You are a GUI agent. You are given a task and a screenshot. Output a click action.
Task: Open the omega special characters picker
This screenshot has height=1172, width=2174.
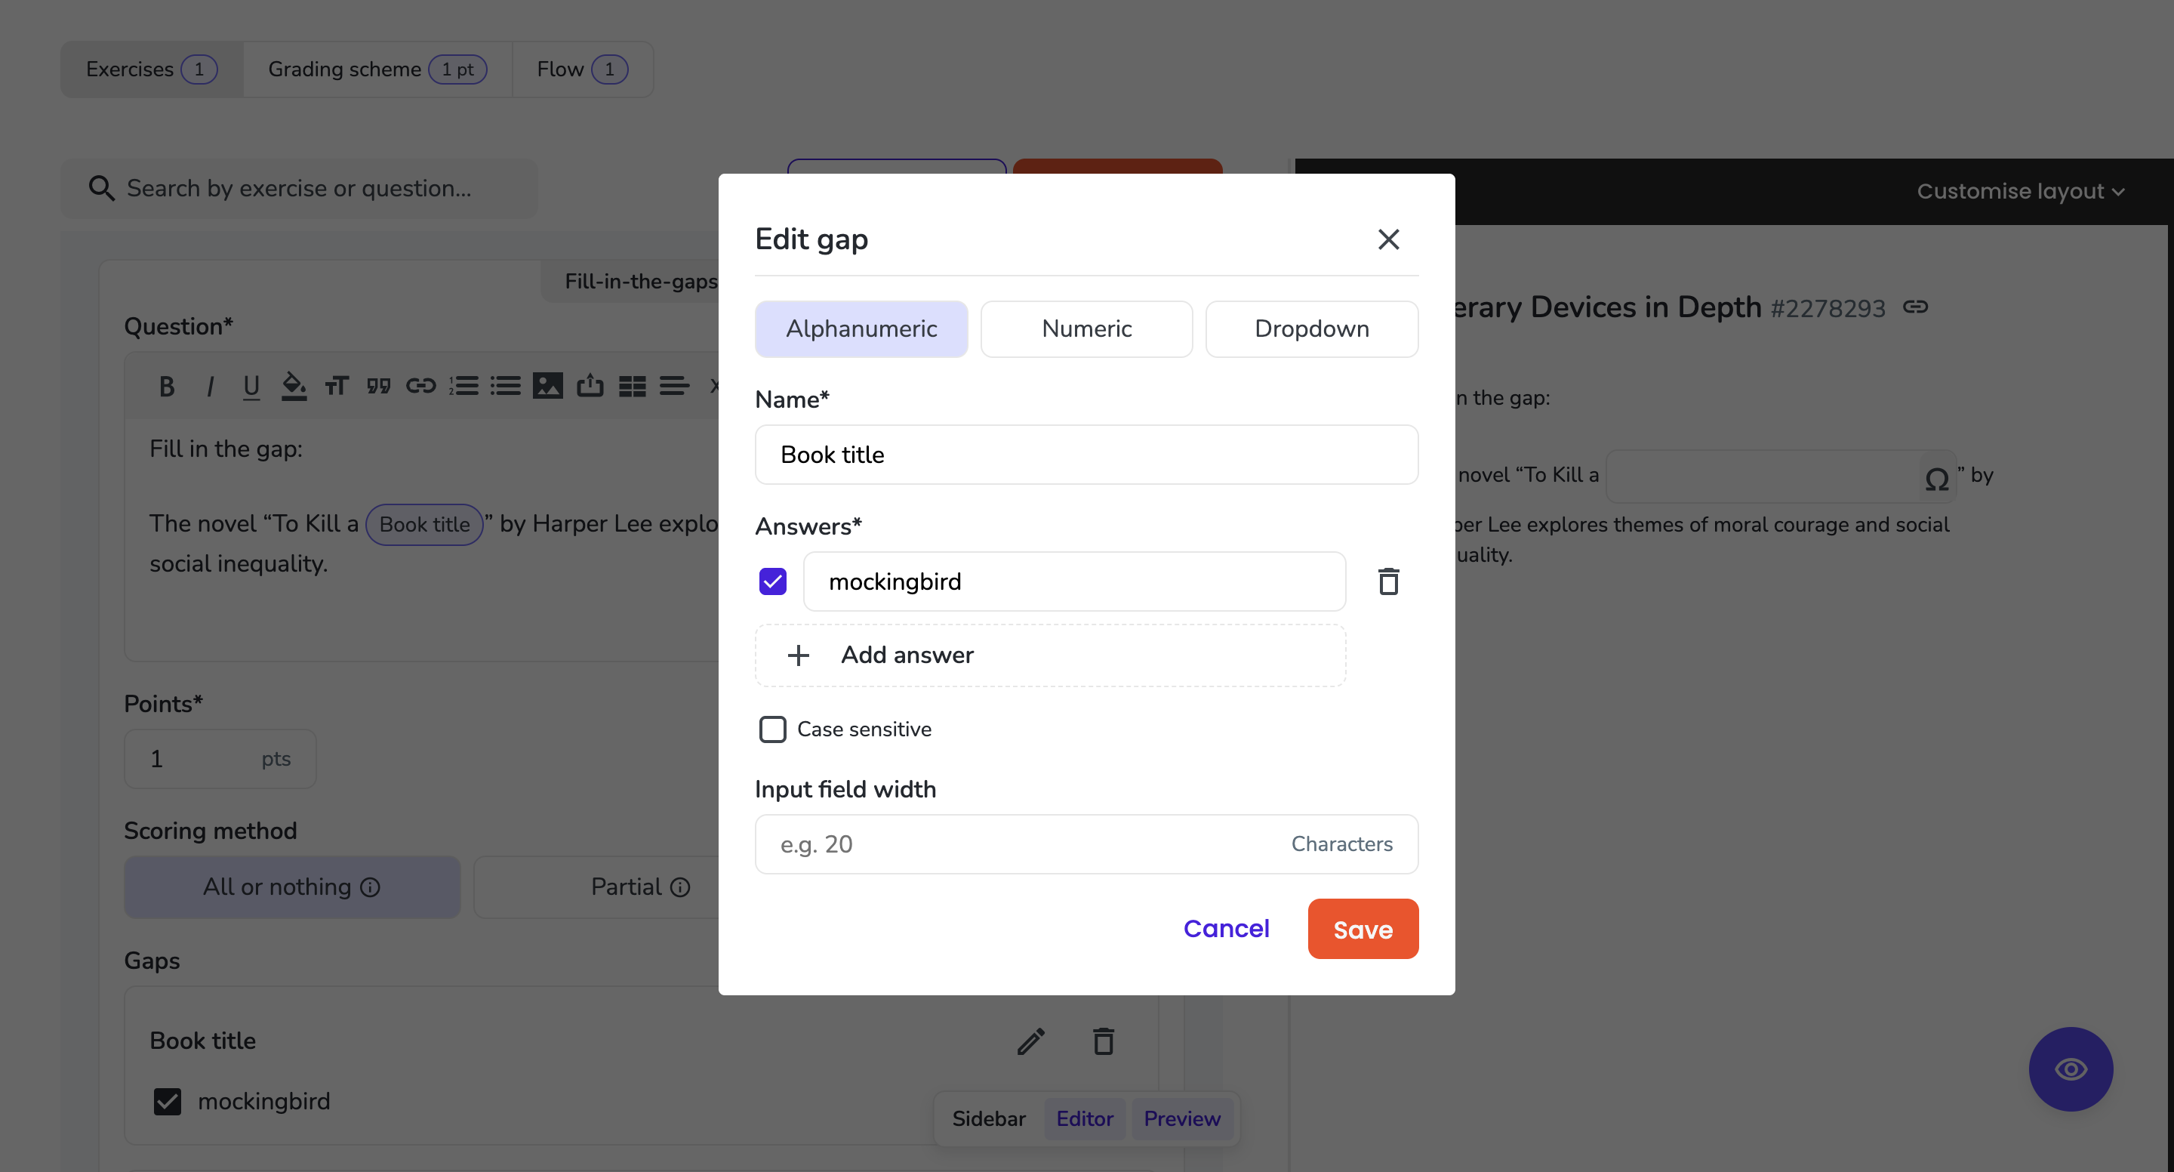click(x=1936, y=479)
